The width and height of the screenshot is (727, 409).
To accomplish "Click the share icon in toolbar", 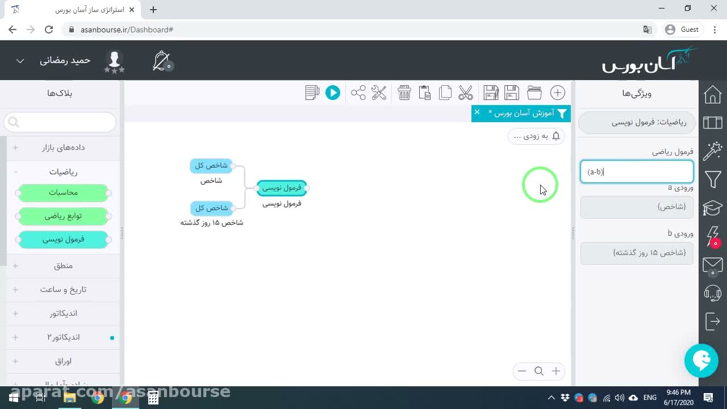I will [x=358, y=93].
